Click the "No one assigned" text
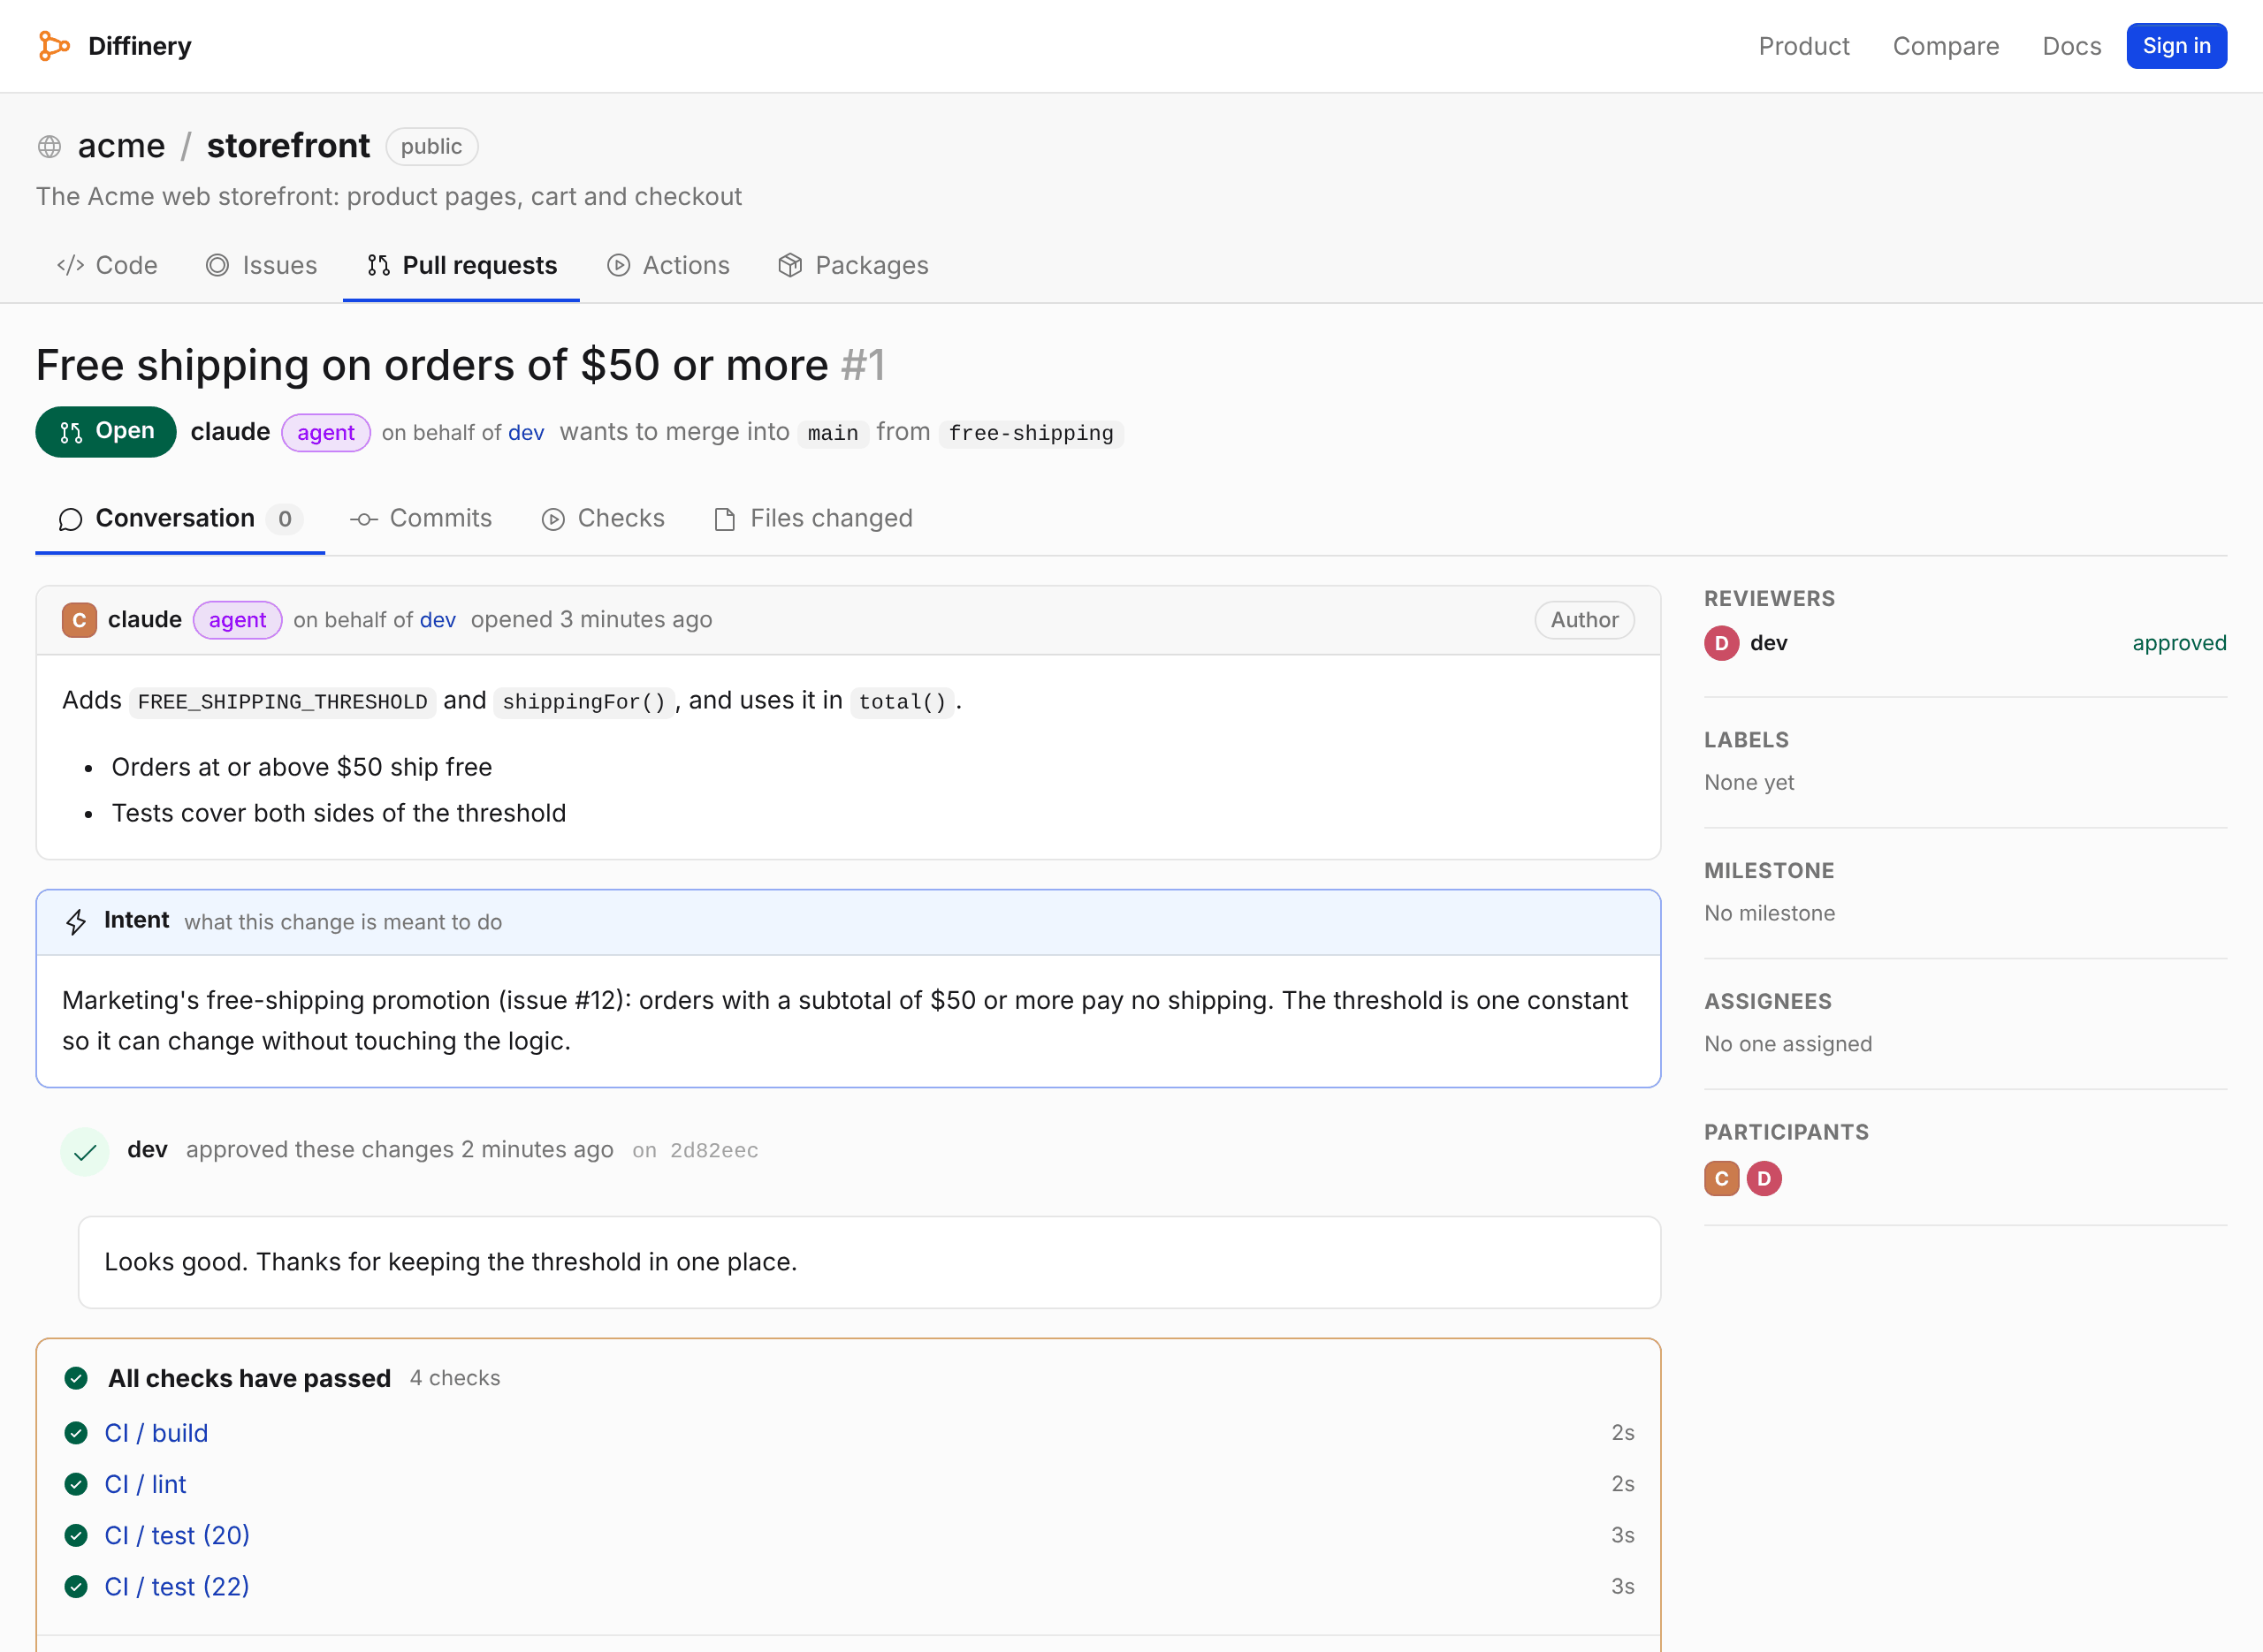Viewport: 2263px width, 1652px height. click(1789, 1044)
